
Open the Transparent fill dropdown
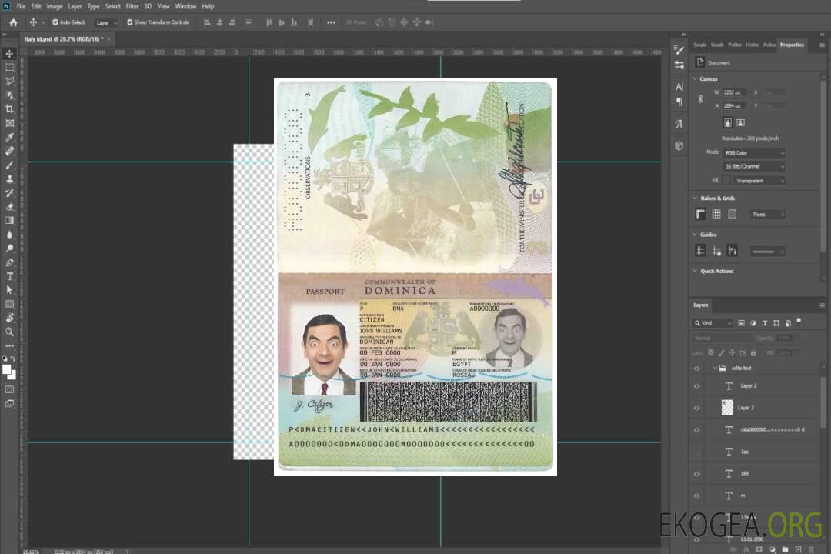click(x=759, y=181)
